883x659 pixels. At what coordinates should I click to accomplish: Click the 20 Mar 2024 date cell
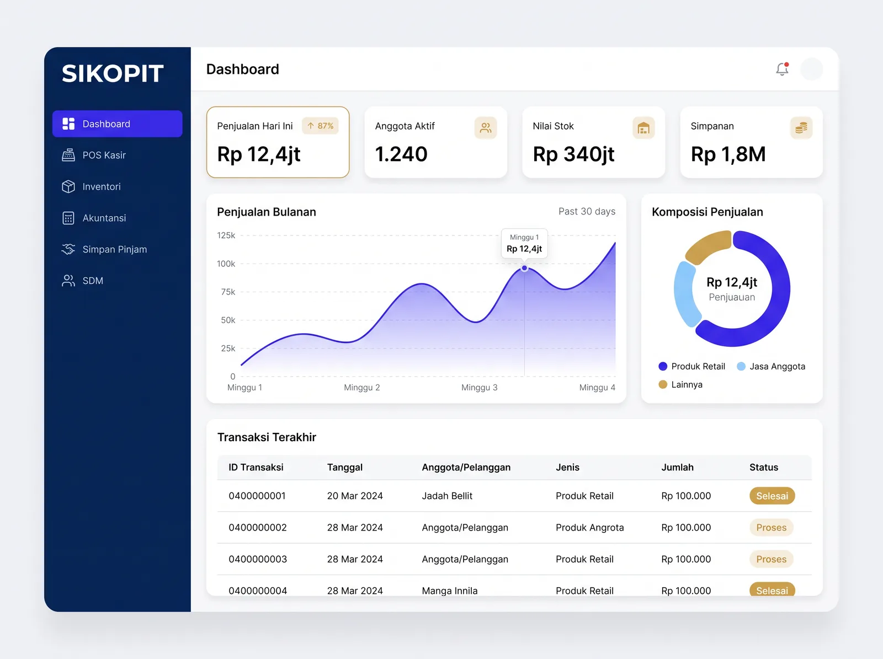tap(355, 496)
